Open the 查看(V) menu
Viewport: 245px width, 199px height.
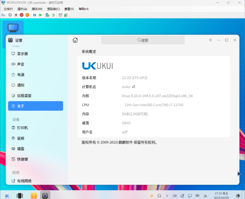pyautogui.click(x=69, y=9)
